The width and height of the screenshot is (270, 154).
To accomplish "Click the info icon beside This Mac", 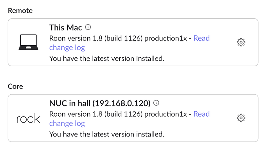I will (88, 27).
